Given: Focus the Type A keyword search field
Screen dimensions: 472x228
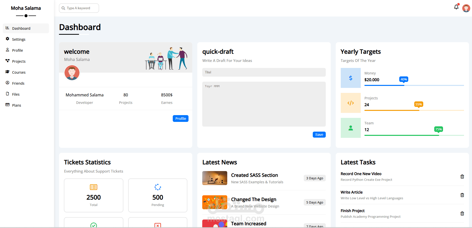Looking at the screenshot, I should [79, 8].
